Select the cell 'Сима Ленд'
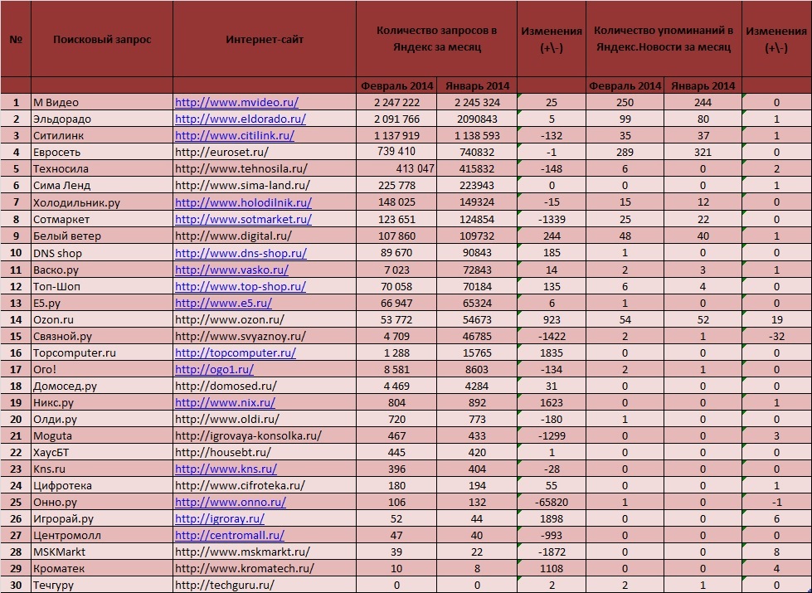The image size is (812, 593). [x=102, y=186]
